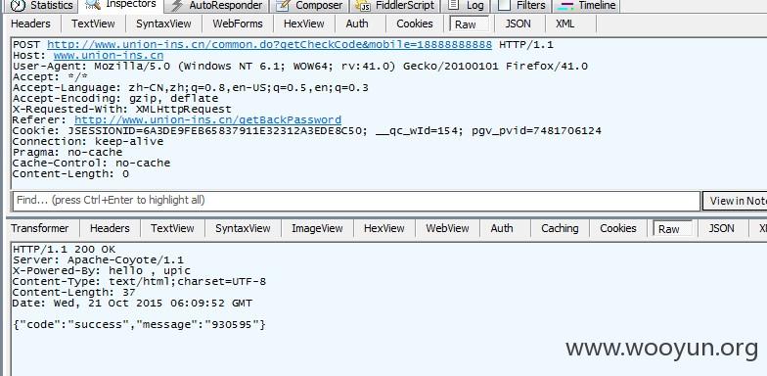Open response WebView tab

tap(447, 228)
